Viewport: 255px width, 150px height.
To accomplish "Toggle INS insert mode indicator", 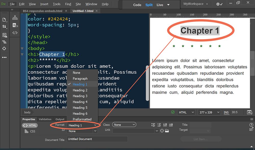I will (x=226, y=112).
